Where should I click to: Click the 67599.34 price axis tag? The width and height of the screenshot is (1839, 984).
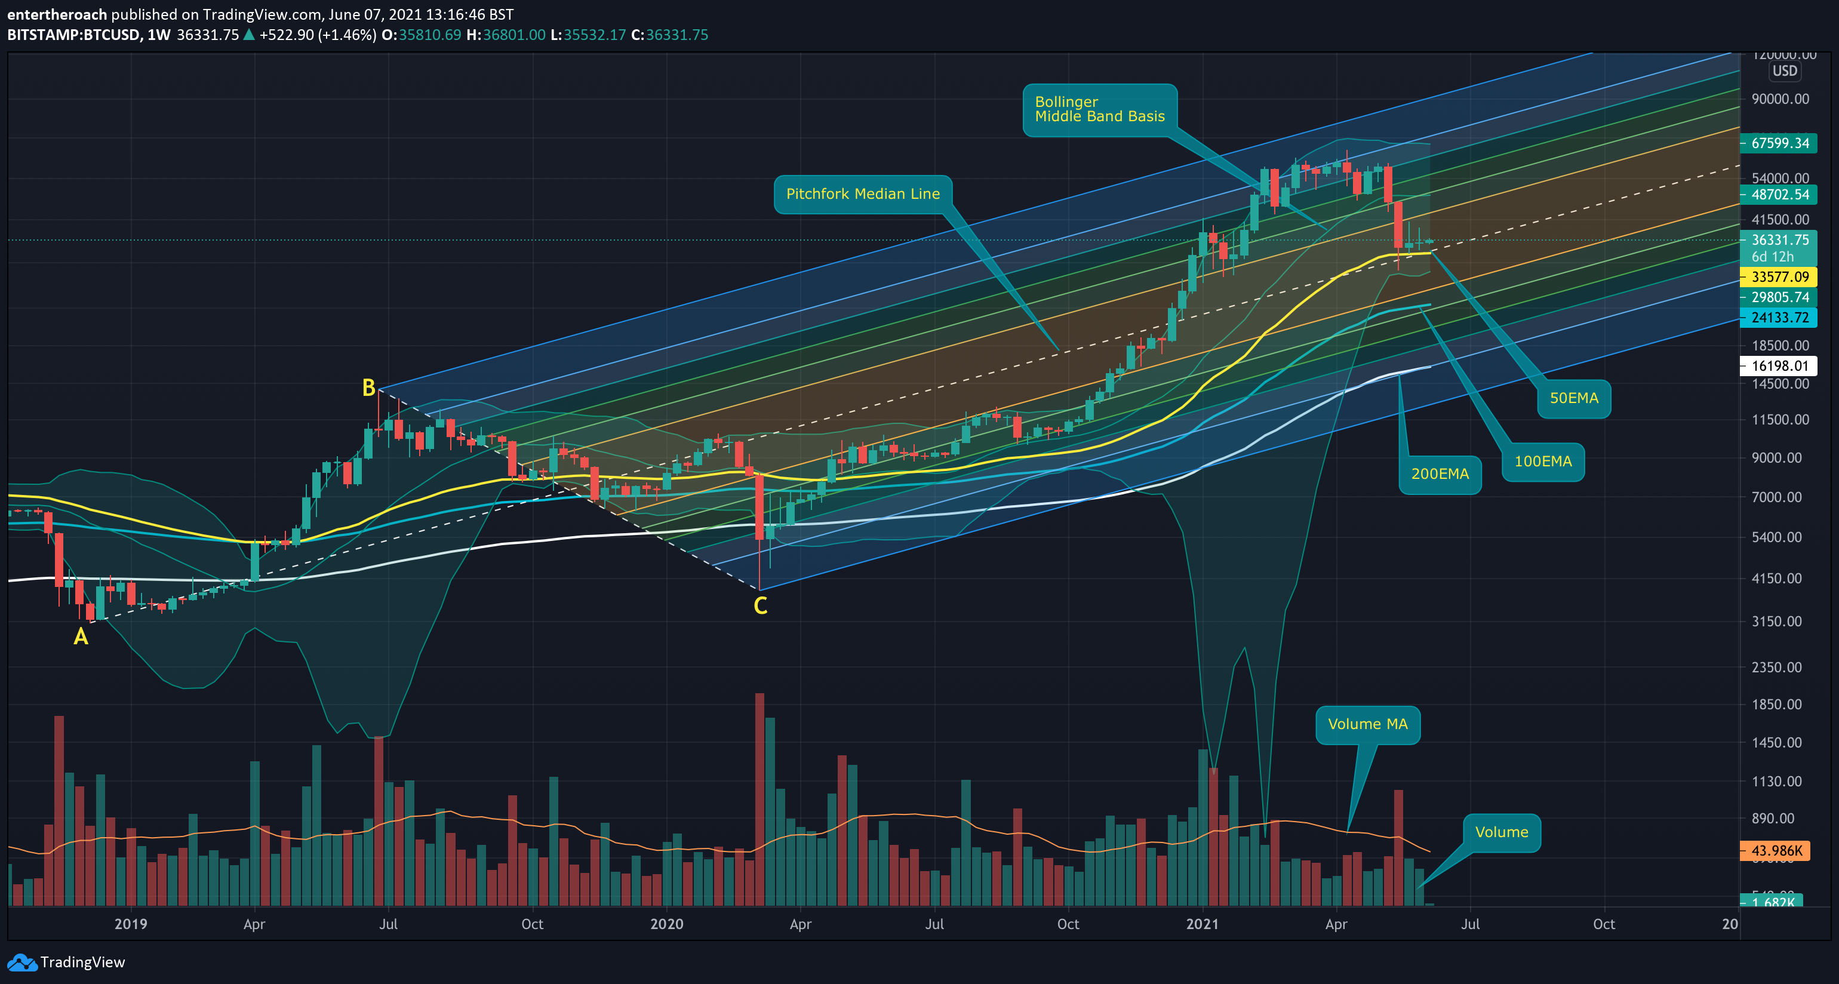pyautogui.click(x=1779, y=143)
